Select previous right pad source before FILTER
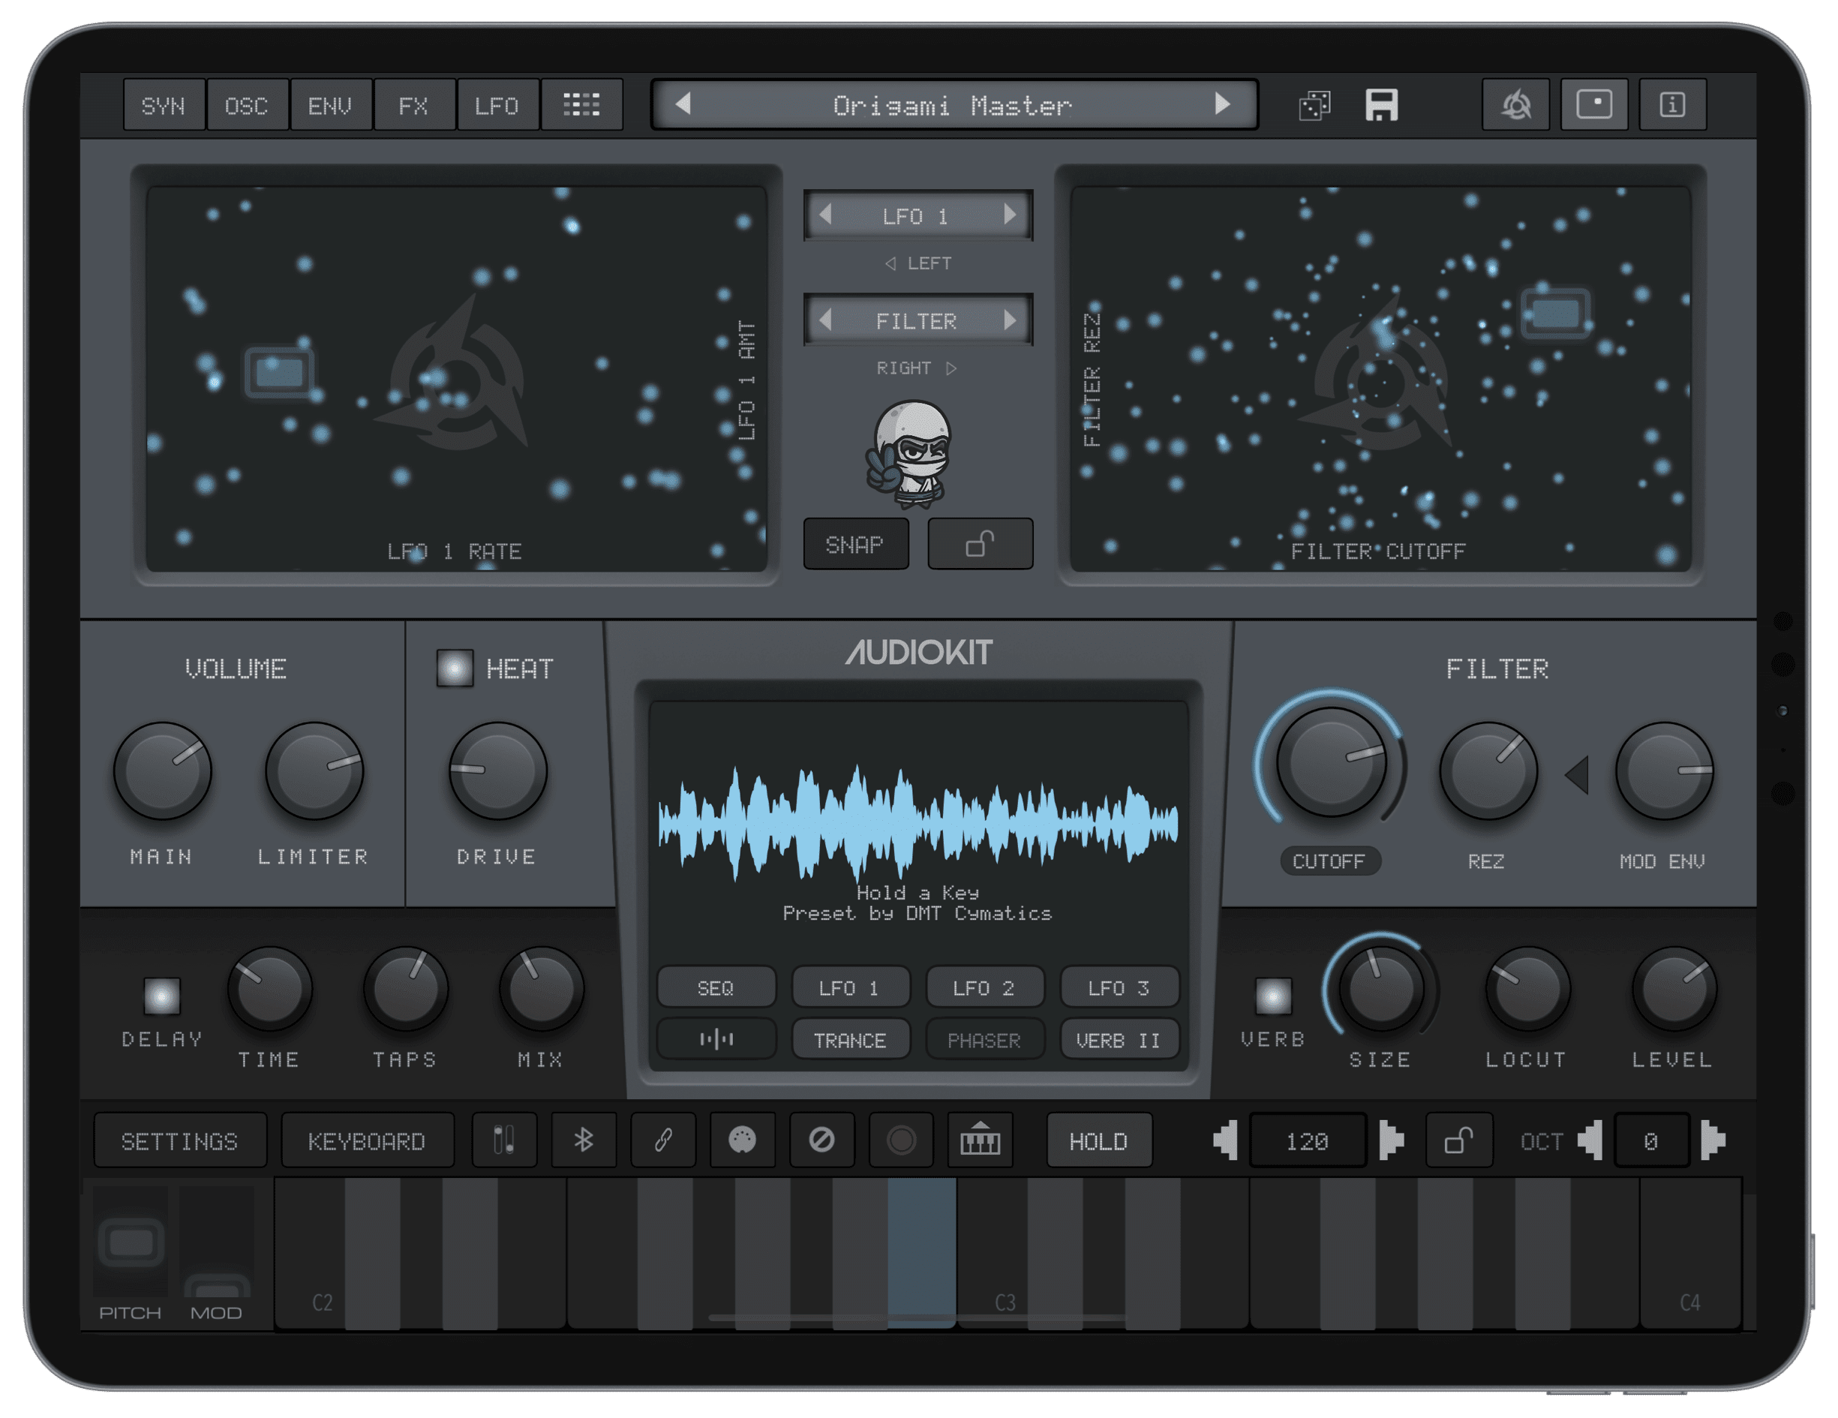Viewport: 1838px width, 1418px height. click(825, 320)
